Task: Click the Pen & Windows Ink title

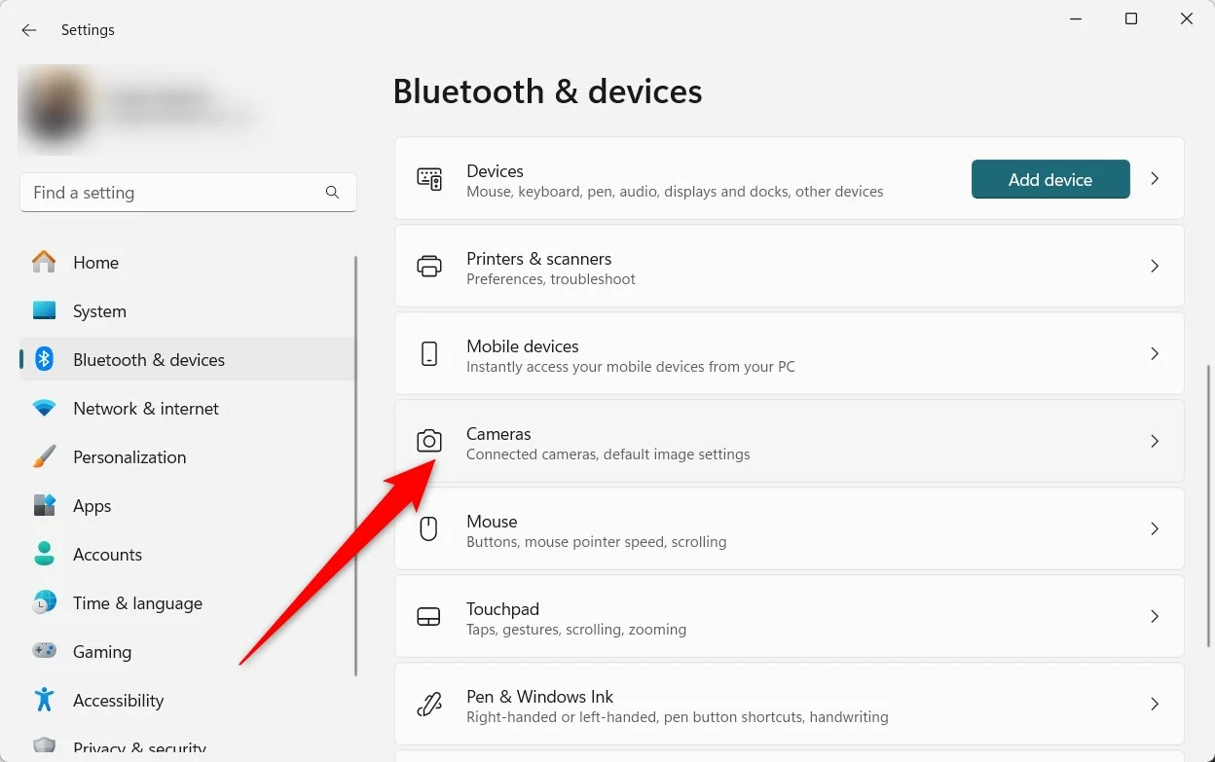Action: (539, 697)
